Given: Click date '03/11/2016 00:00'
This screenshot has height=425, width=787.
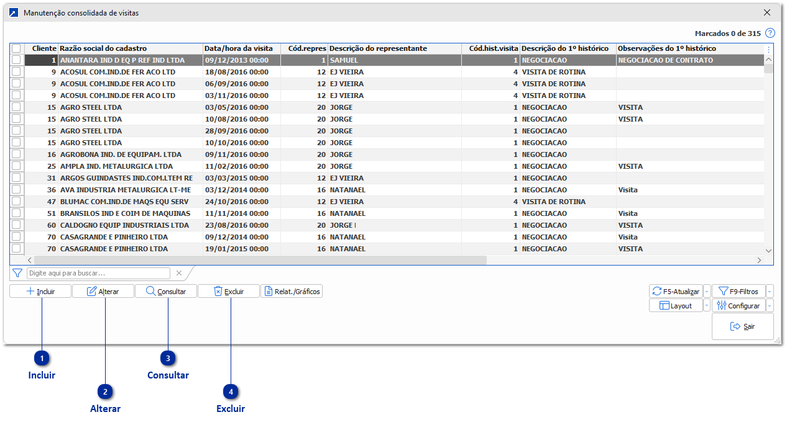Looking at the screenshot, I should [237, 96].
